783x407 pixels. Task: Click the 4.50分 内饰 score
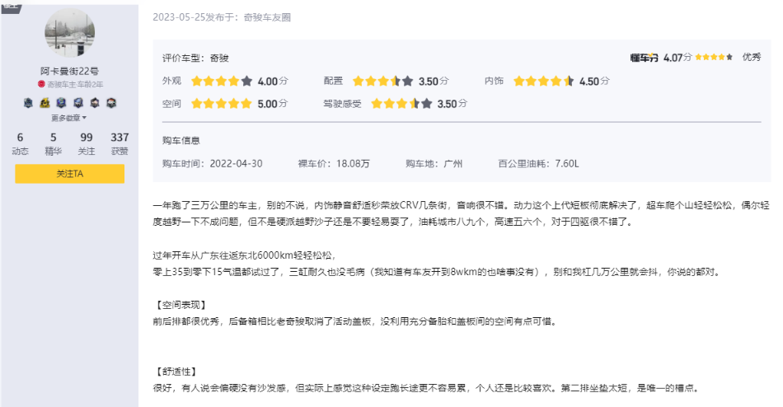coord(594,81)
